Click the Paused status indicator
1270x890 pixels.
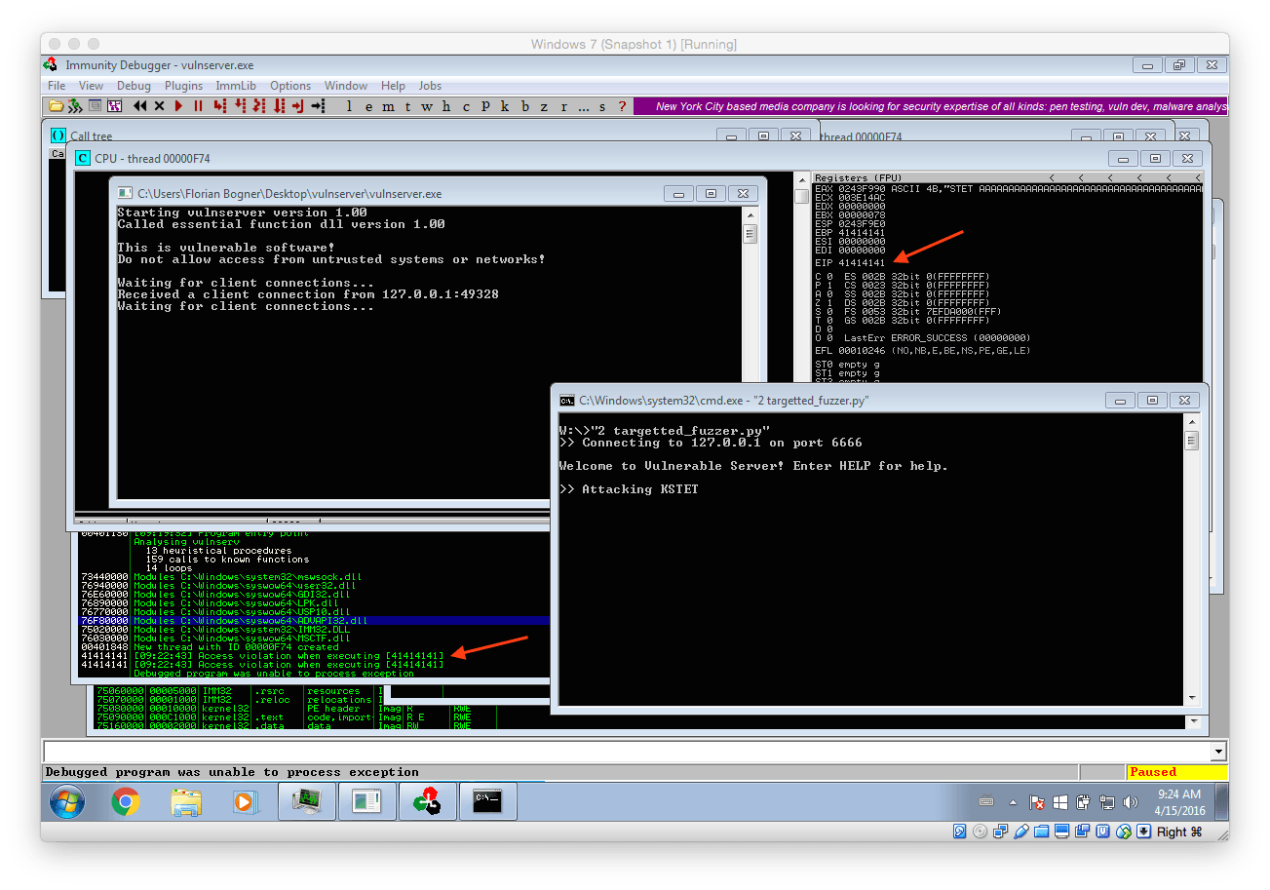tap(1176, 772)
